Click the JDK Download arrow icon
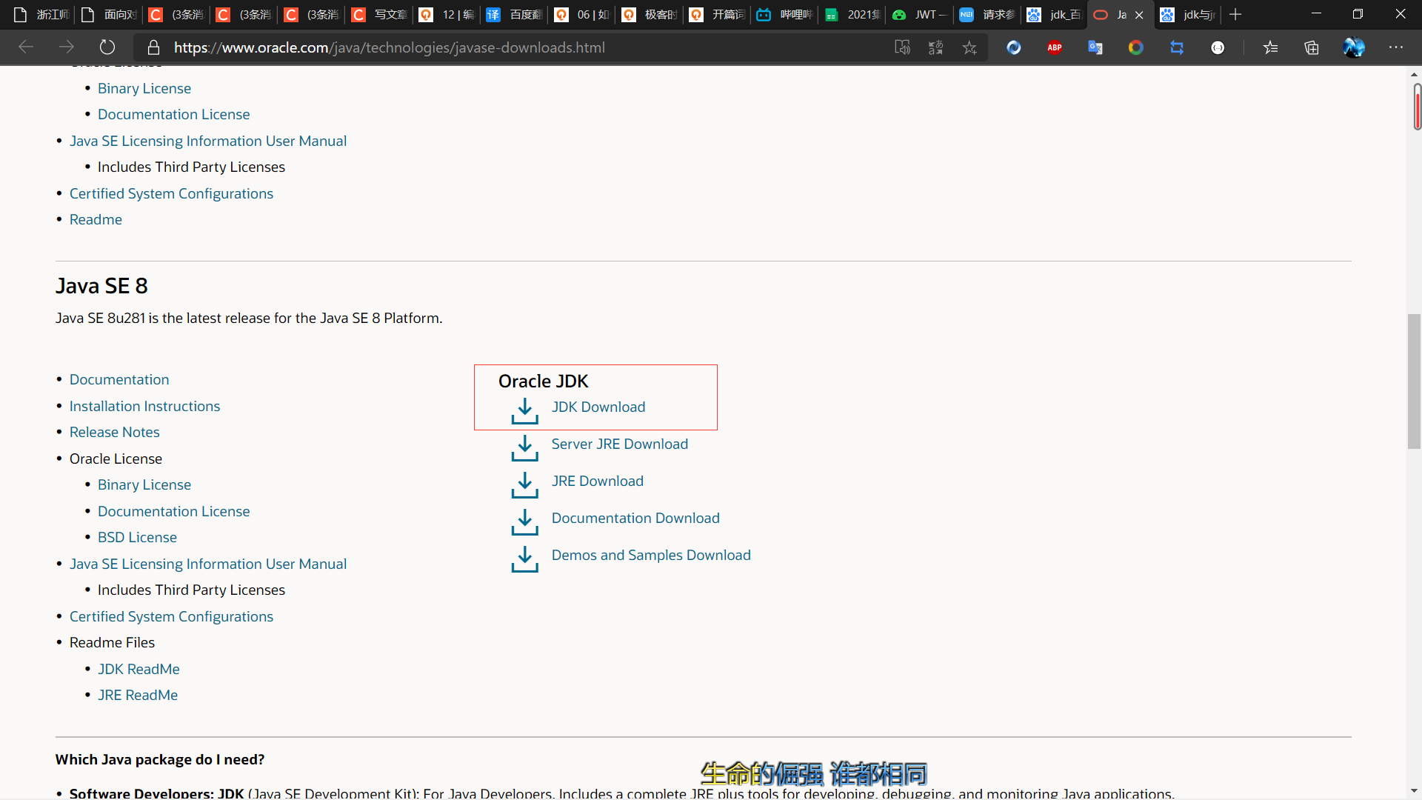The height and width of the screenshot is (800, 1422). (x=524, y=410)
